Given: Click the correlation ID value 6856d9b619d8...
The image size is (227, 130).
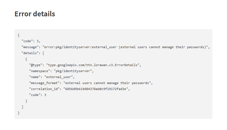Looking at the screenshot, I should [x=95, y=89].
